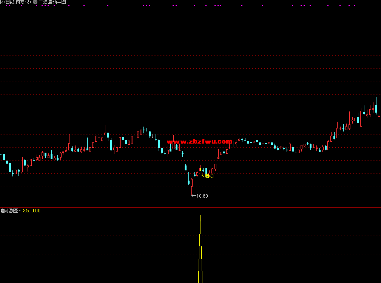
Task: Select the cyan gap-down candle before the low
Action: click(185, 167)
